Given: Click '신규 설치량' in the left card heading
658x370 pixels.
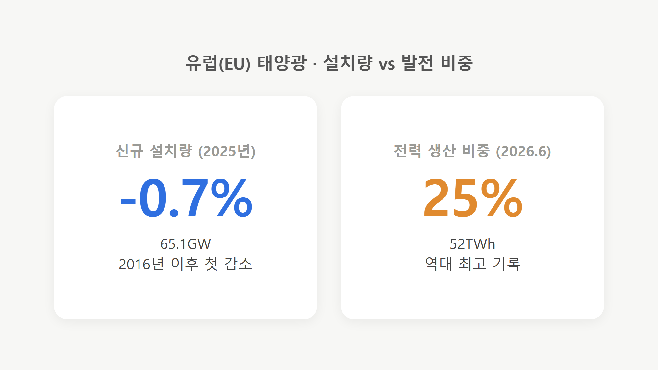Looking at the screenshot, I should (x=154, y=151).
